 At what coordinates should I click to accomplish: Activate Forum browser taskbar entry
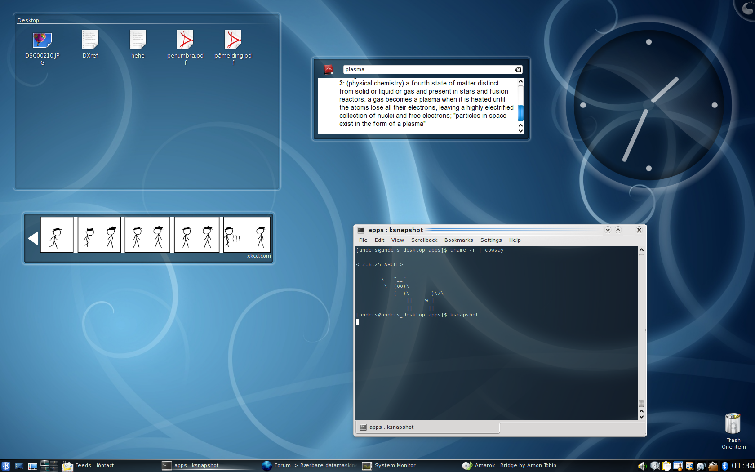point(309,466)
